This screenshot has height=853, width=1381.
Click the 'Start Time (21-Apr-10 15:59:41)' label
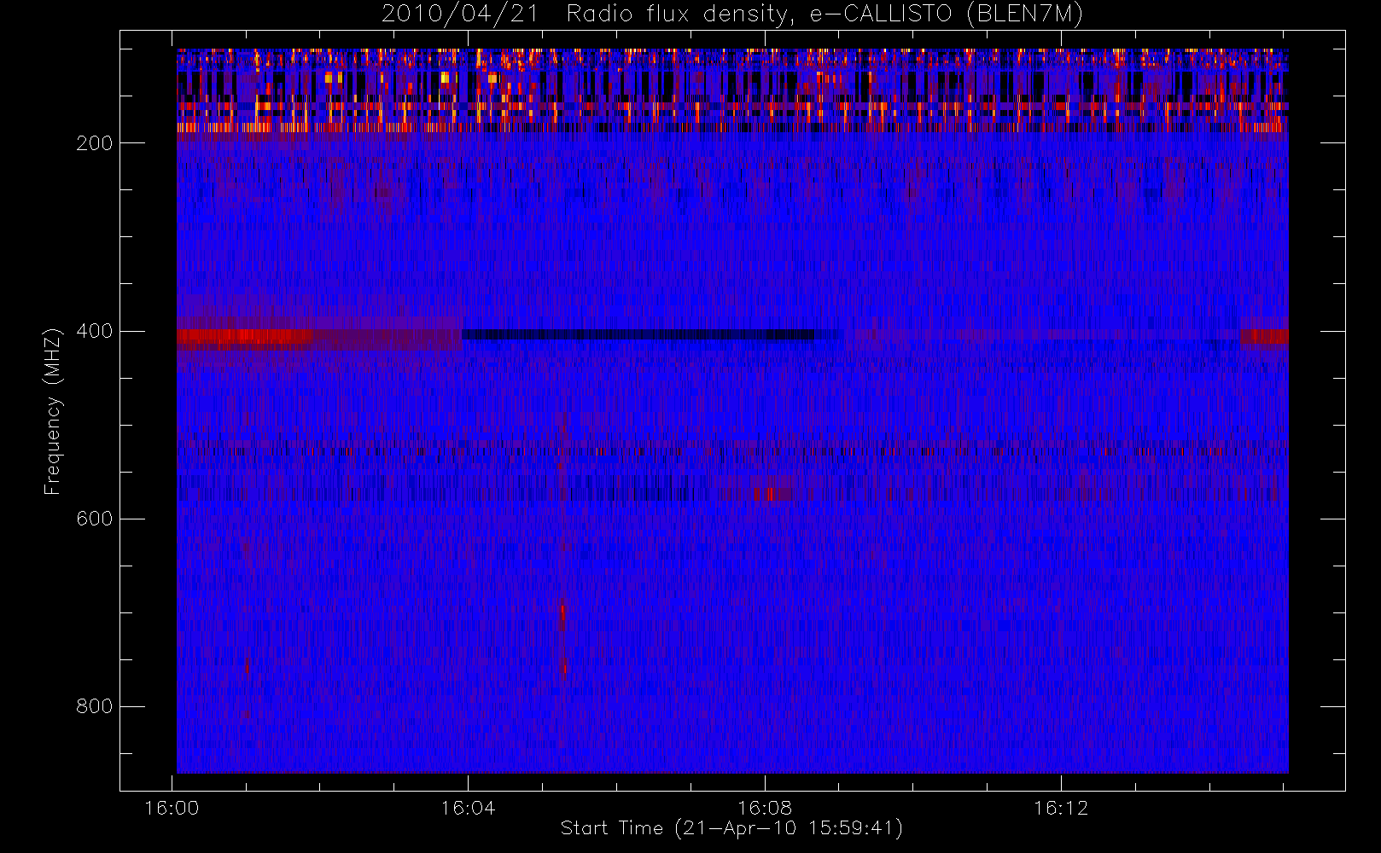coord(731,828)
